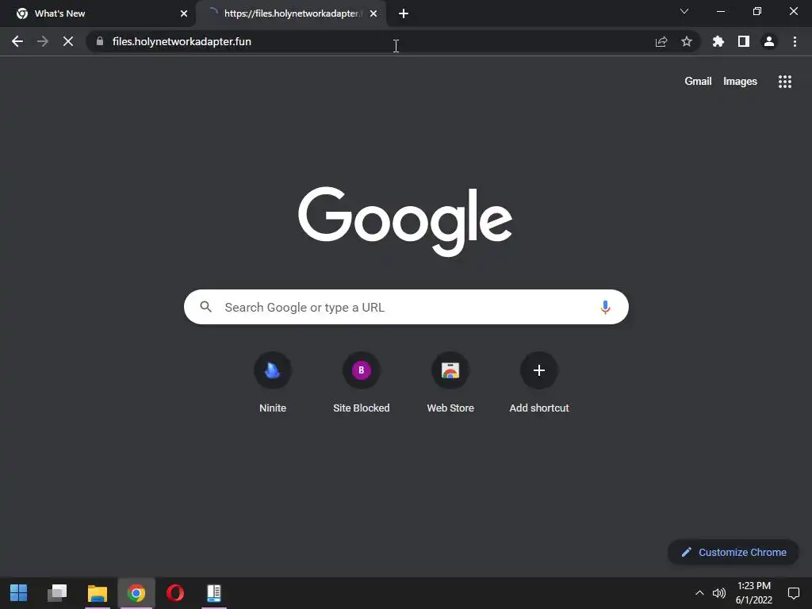Open the volume speaker icon
812x609 pixels.
(718, 593)
